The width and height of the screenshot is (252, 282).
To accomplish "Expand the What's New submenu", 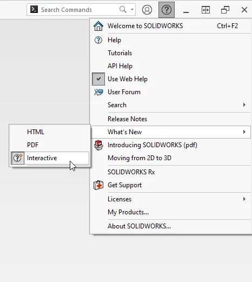I will pos(171,132).
